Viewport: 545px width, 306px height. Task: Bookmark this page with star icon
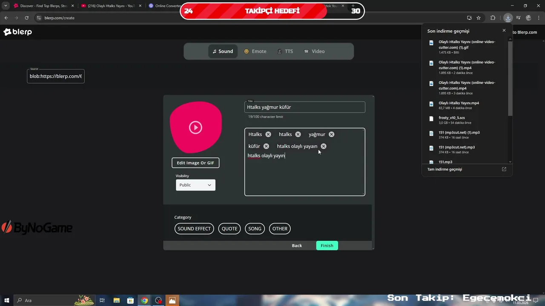[x=479, y=18]
